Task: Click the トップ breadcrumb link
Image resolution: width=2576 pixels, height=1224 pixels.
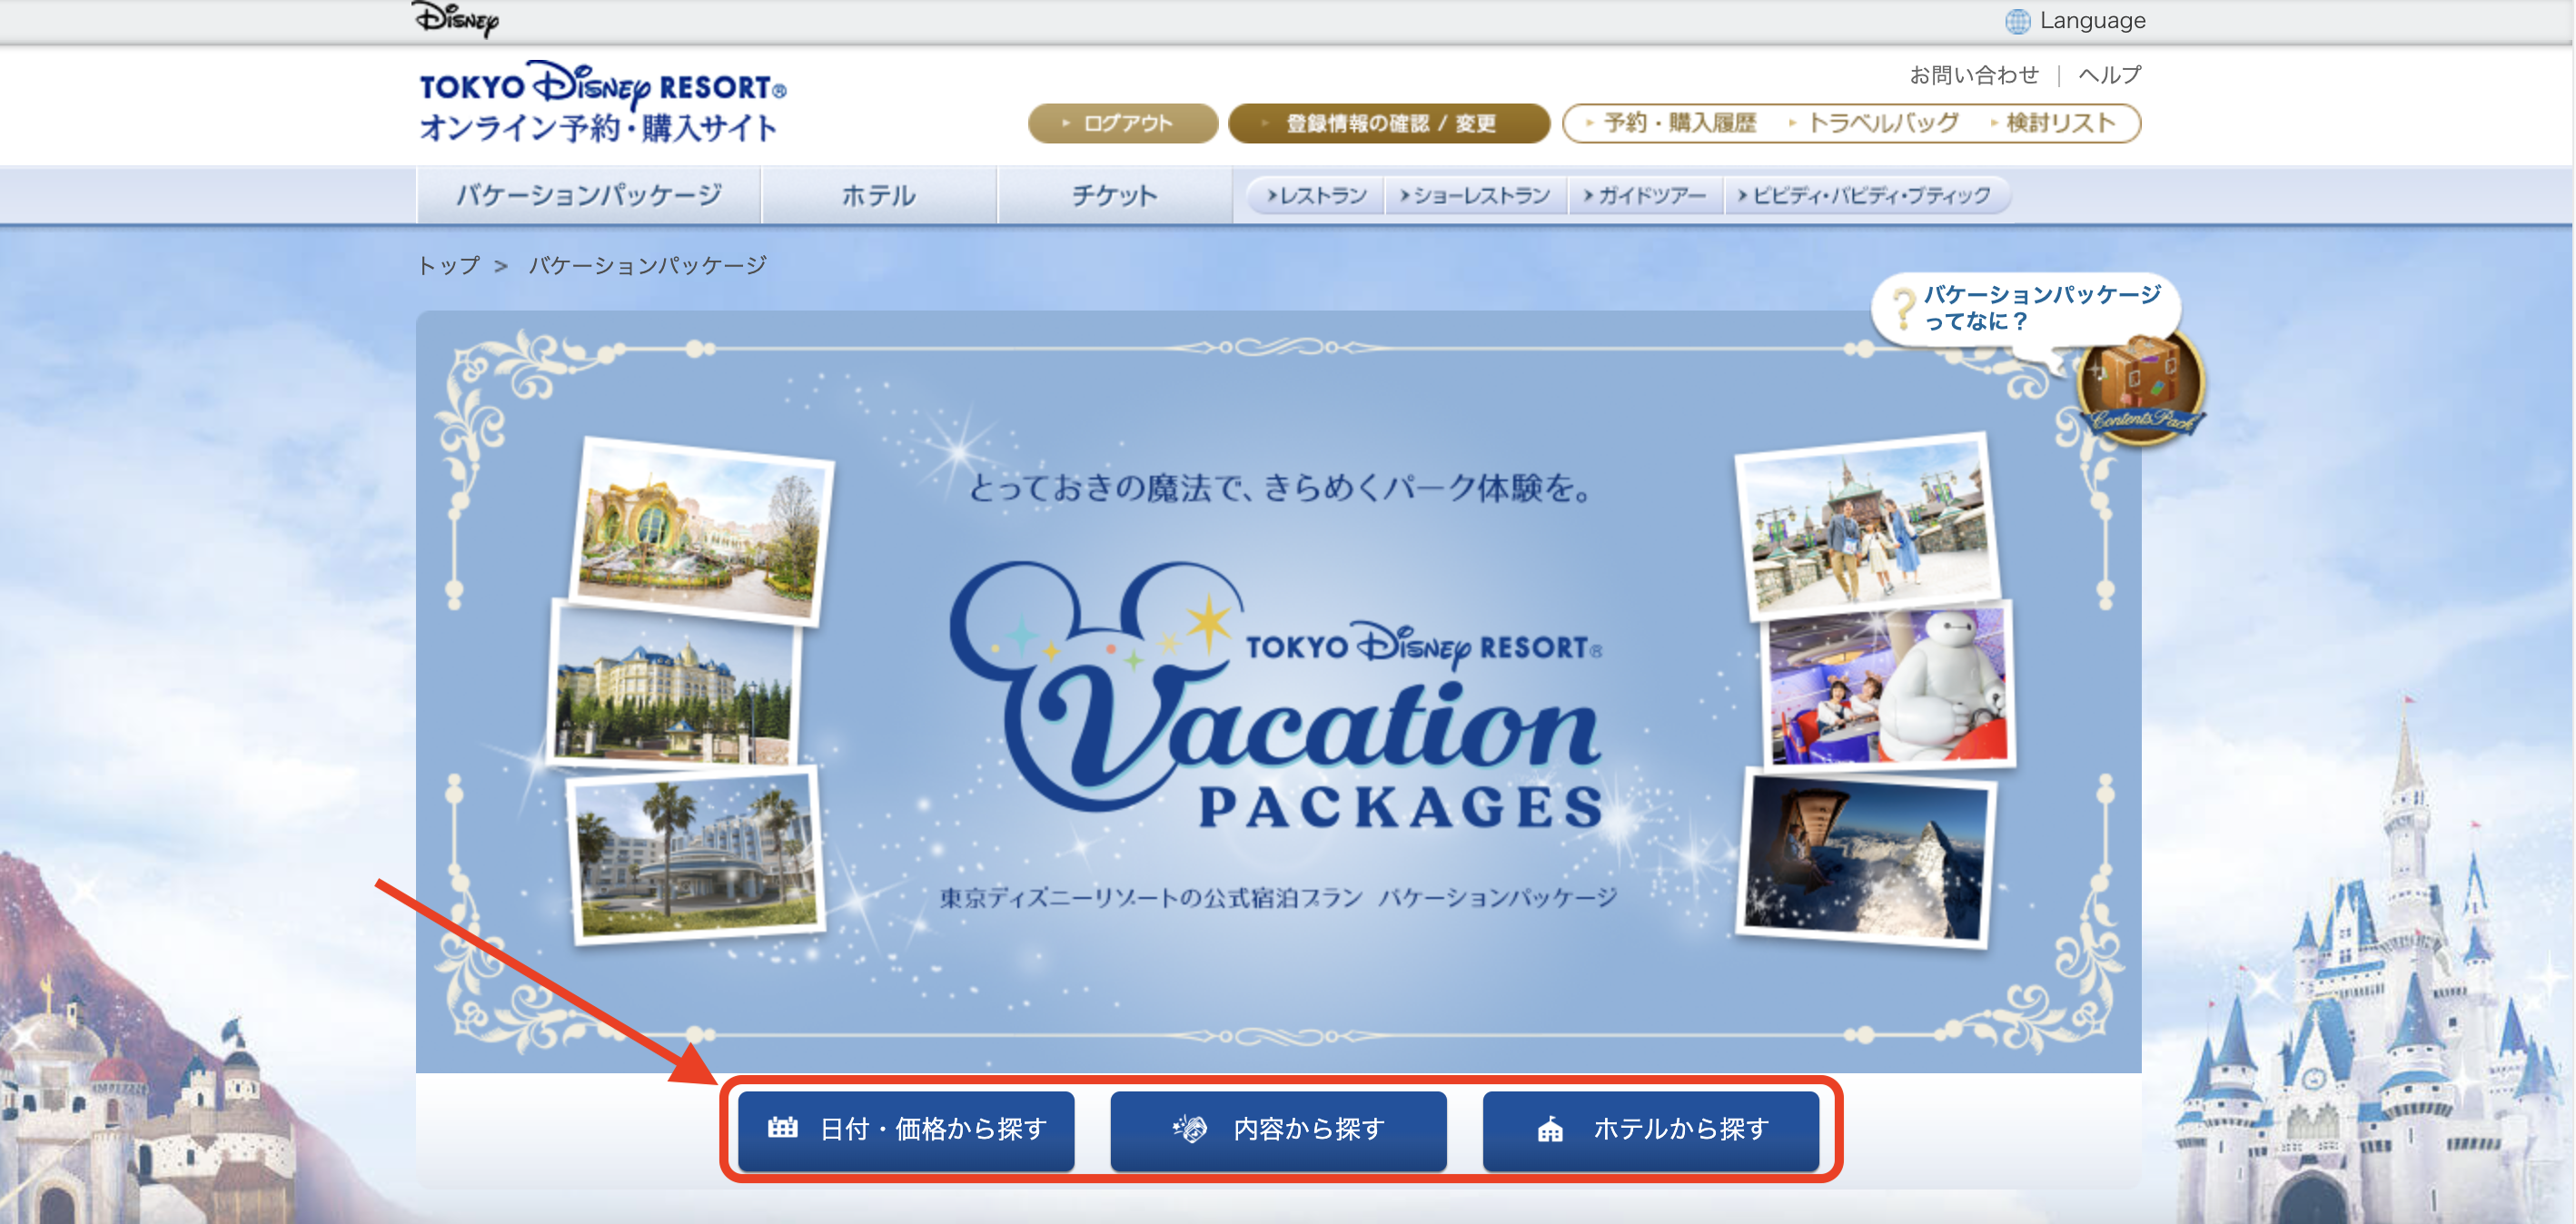Action: (448, 265)
